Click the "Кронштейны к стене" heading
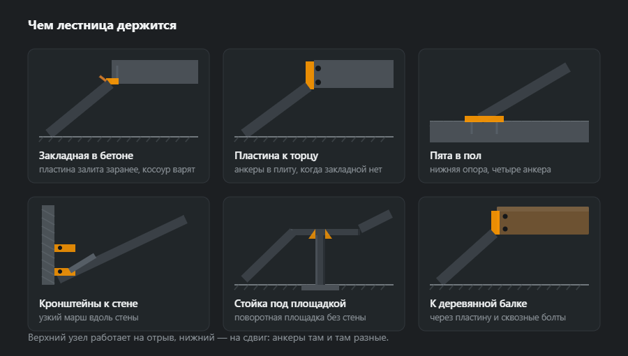Viewport: 628px width, 356px height. [89, 304]
